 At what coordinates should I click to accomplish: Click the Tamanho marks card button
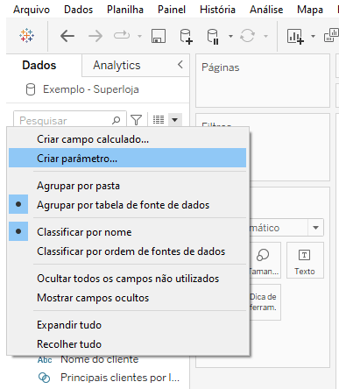tap(265, 260)
